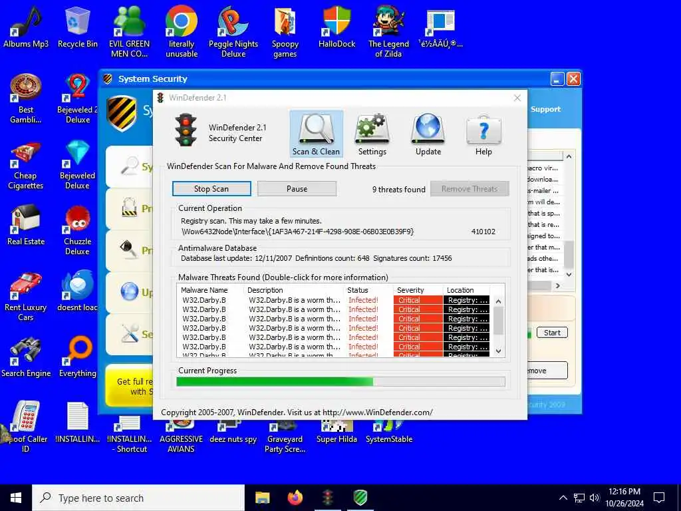This screenshot has width=681, height=511.
Task: Open the Spoof Caller ID phone icon
Action: coord(26,426)
